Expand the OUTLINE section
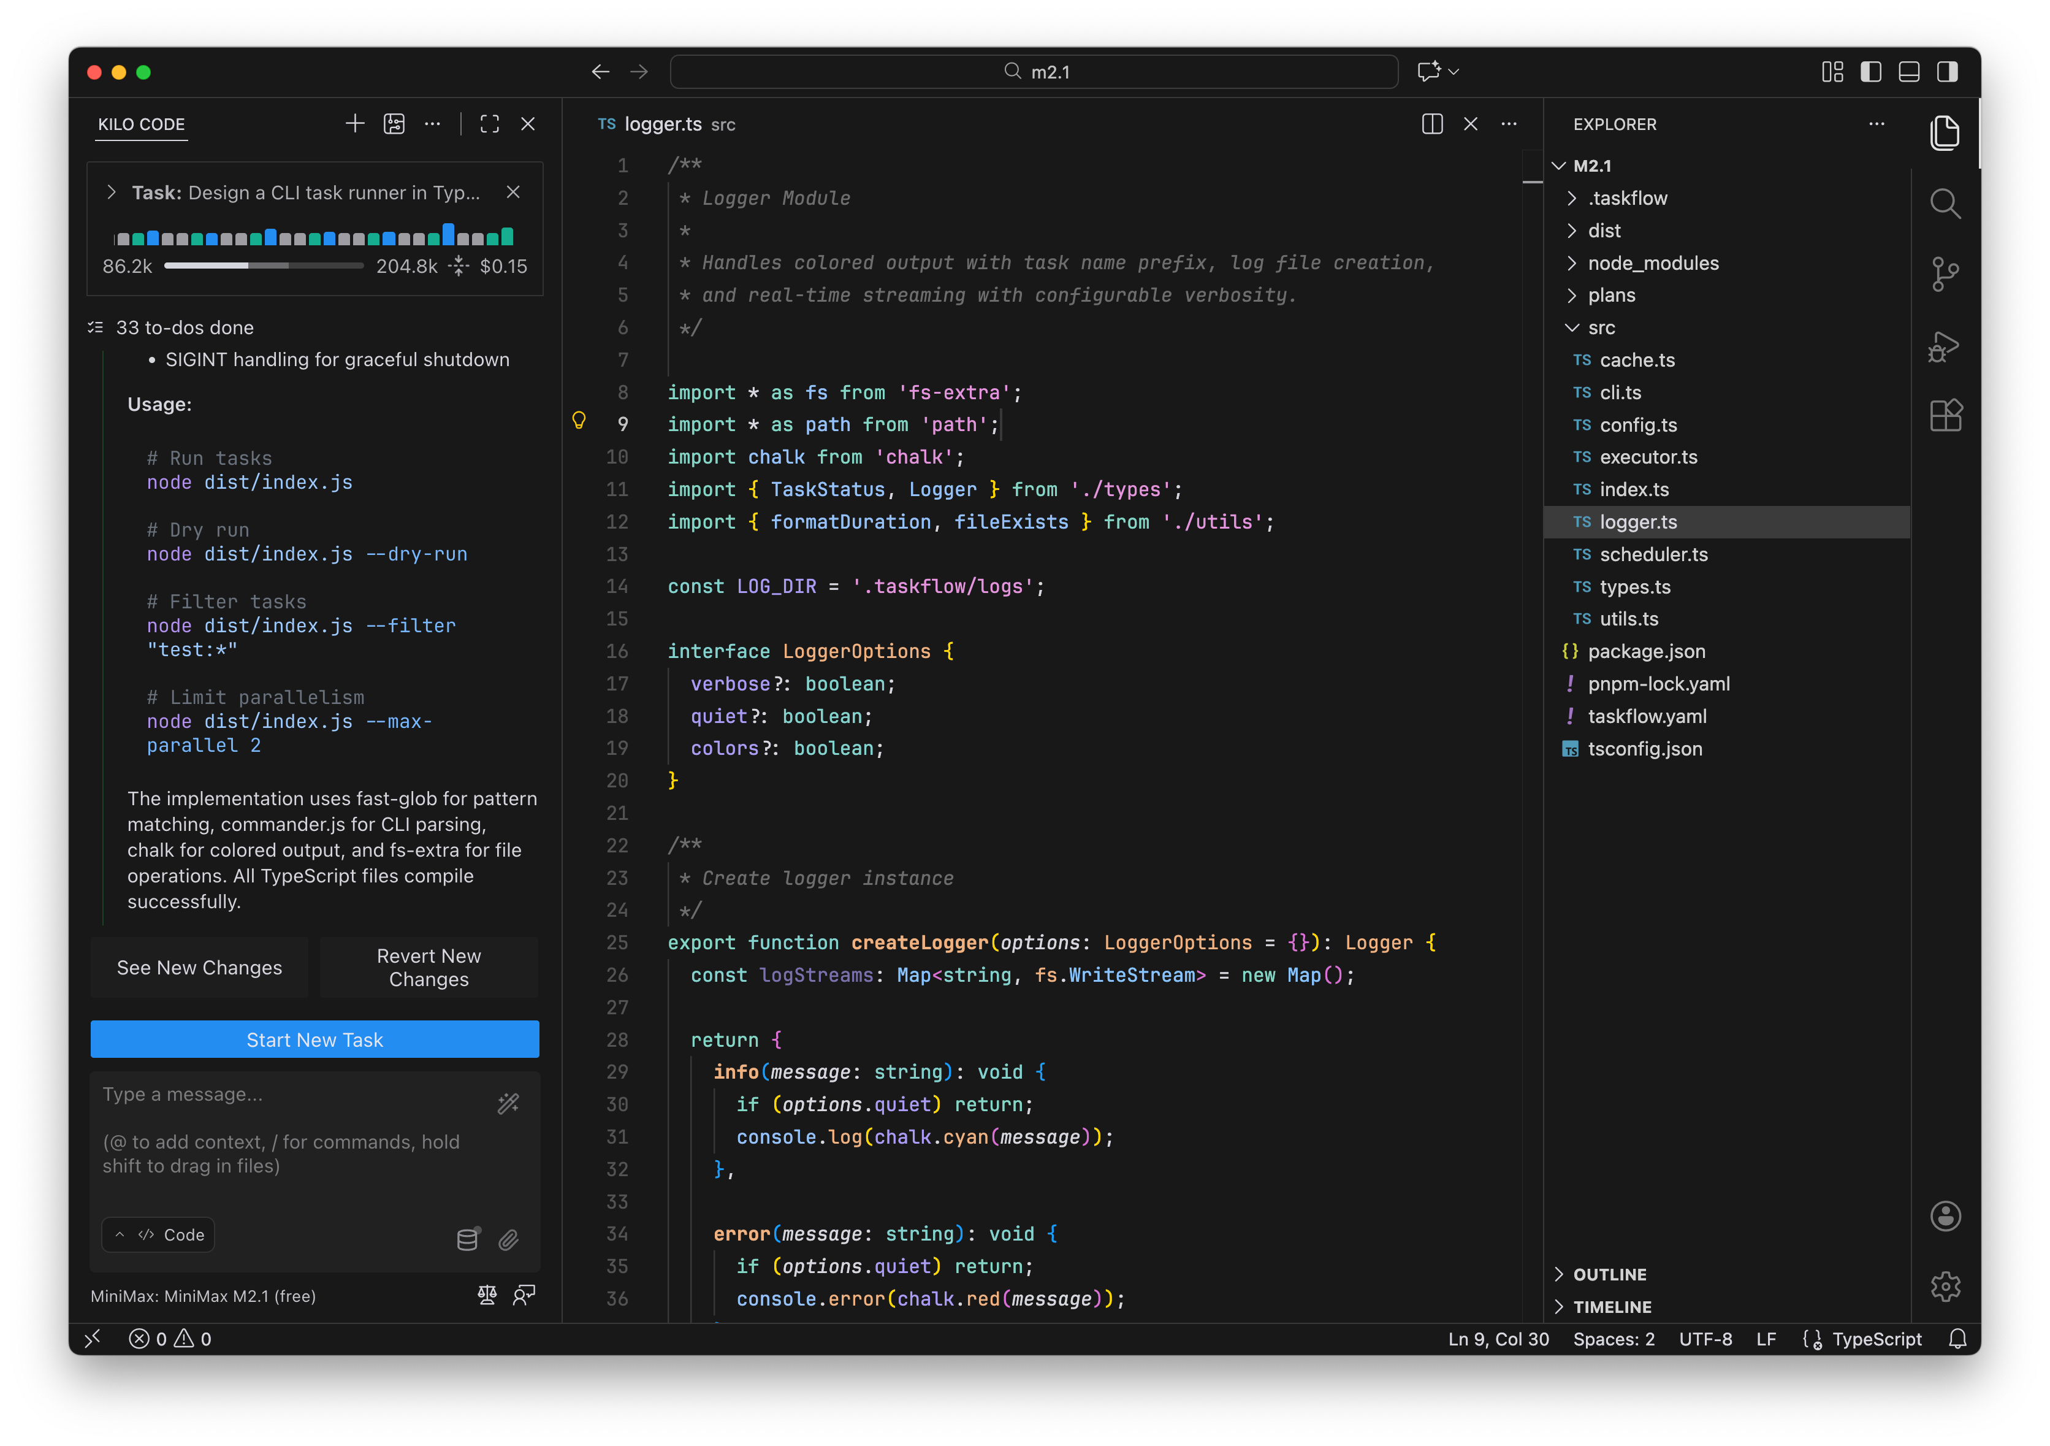The image size is (2050, 1446). (x=1609, y=1274)
